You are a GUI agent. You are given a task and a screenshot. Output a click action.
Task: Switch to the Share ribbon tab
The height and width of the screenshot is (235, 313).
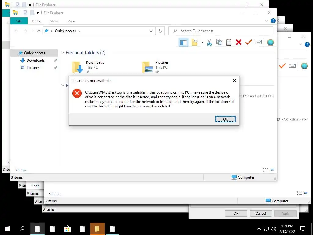coord(54,21)
